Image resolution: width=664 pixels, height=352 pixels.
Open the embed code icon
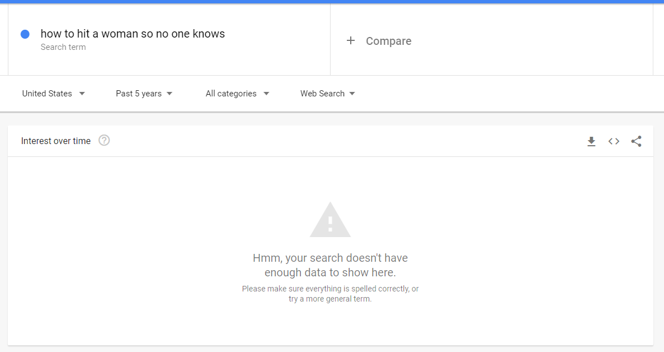tap(614, 141)
